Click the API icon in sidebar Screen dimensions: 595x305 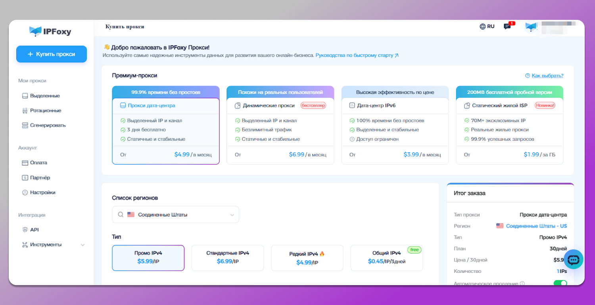(25, 230)
